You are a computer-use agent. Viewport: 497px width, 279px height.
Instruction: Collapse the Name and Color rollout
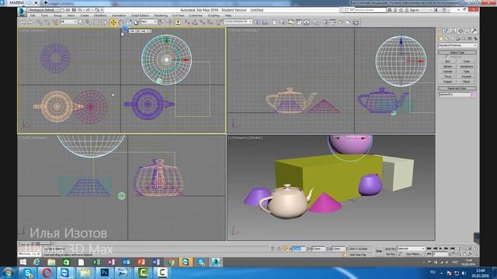click(457, 88)
